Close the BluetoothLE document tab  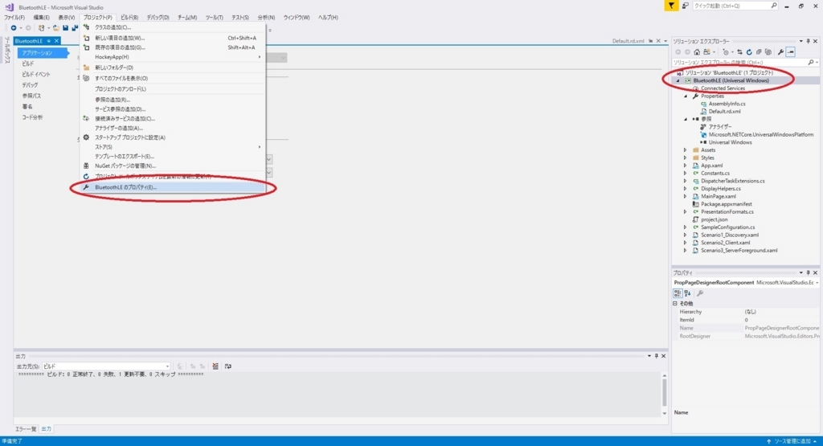(x=56, y=41)
